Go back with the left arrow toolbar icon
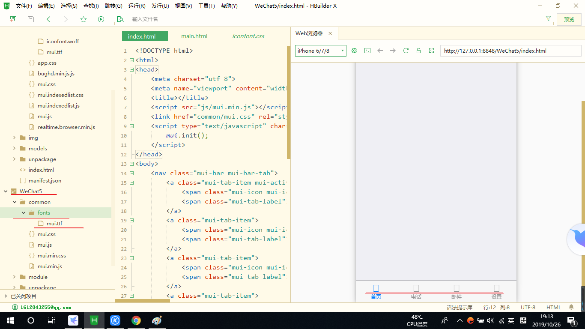The height and width of the screenshot is (329, 585). (x=48, y=19)
